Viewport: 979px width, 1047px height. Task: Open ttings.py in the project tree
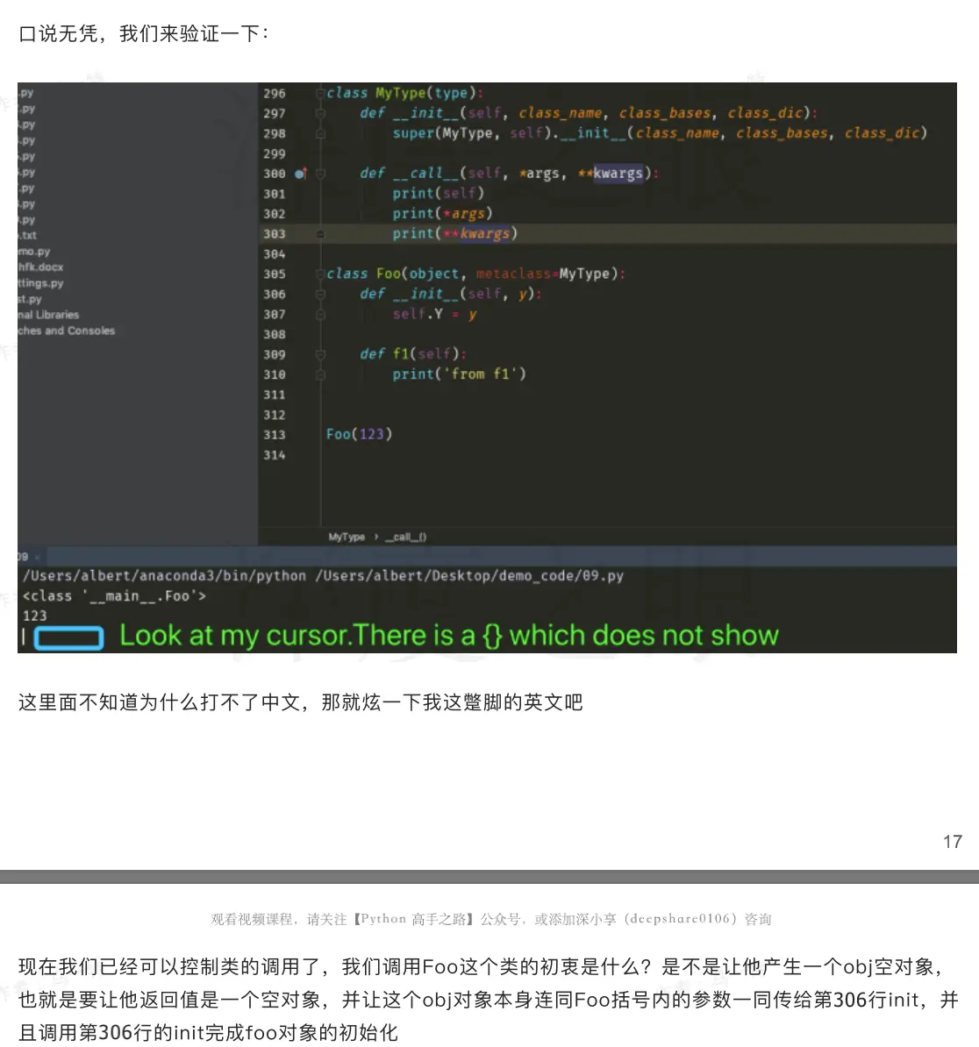[x=40, y=283]
